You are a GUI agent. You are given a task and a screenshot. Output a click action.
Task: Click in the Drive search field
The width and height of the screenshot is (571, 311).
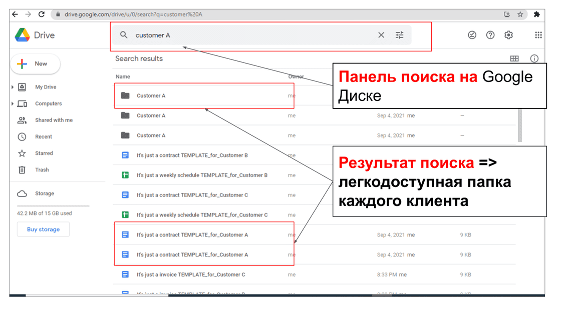tap(250, 35)
